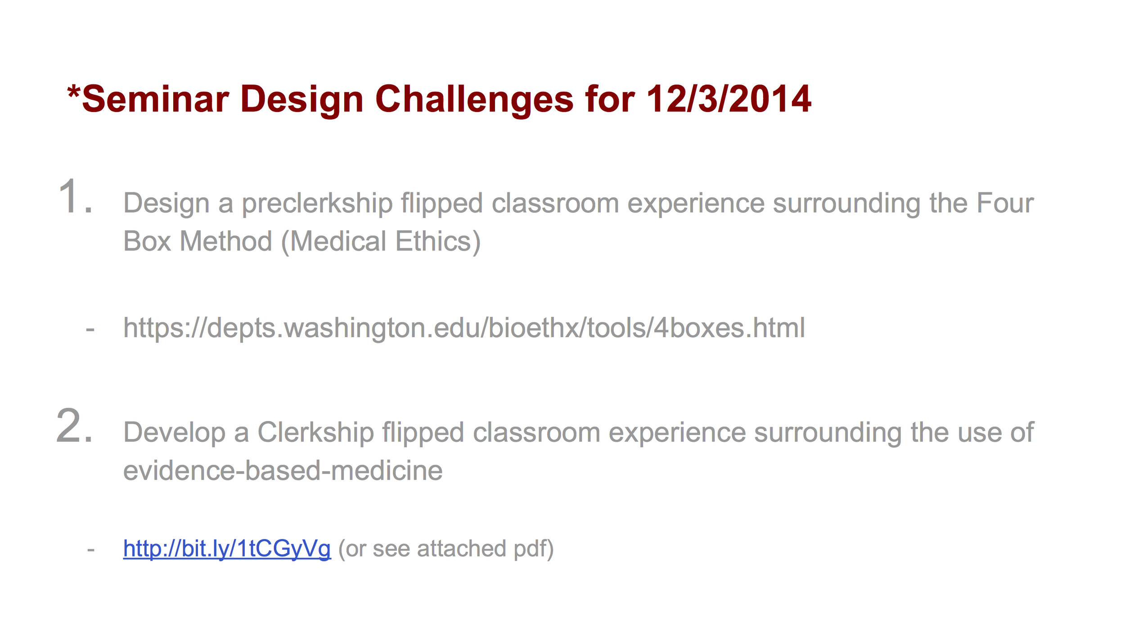Click the '(or see attached pdf)' note

pos(446,549)
